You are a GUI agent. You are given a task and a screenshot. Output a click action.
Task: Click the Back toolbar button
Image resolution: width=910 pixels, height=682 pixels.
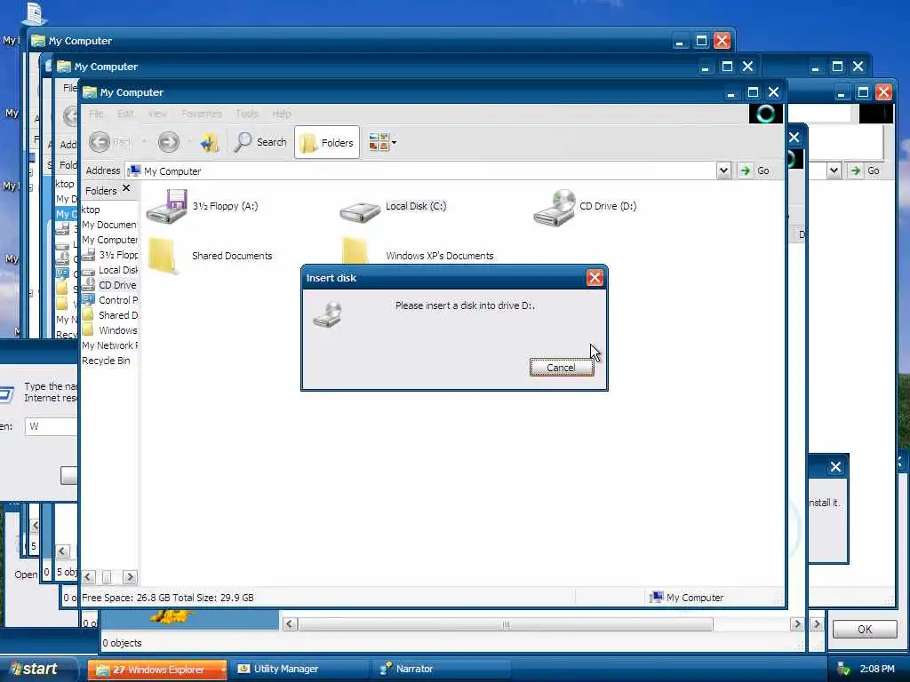pos(110,141)
